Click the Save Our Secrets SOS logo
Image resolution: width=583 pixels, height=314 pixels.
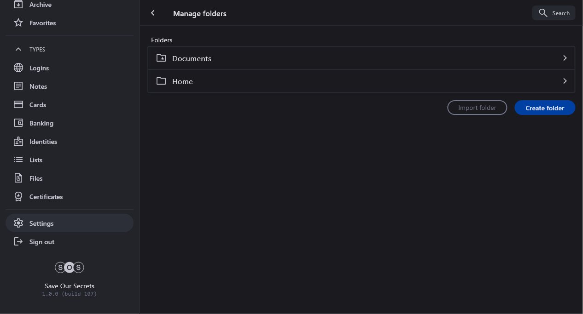[70, 268]
